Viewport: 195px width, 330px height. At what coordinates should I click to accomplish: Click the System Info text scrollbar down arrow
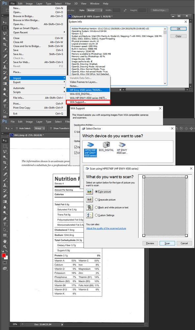pyautogui.click(x=165, y=83)
